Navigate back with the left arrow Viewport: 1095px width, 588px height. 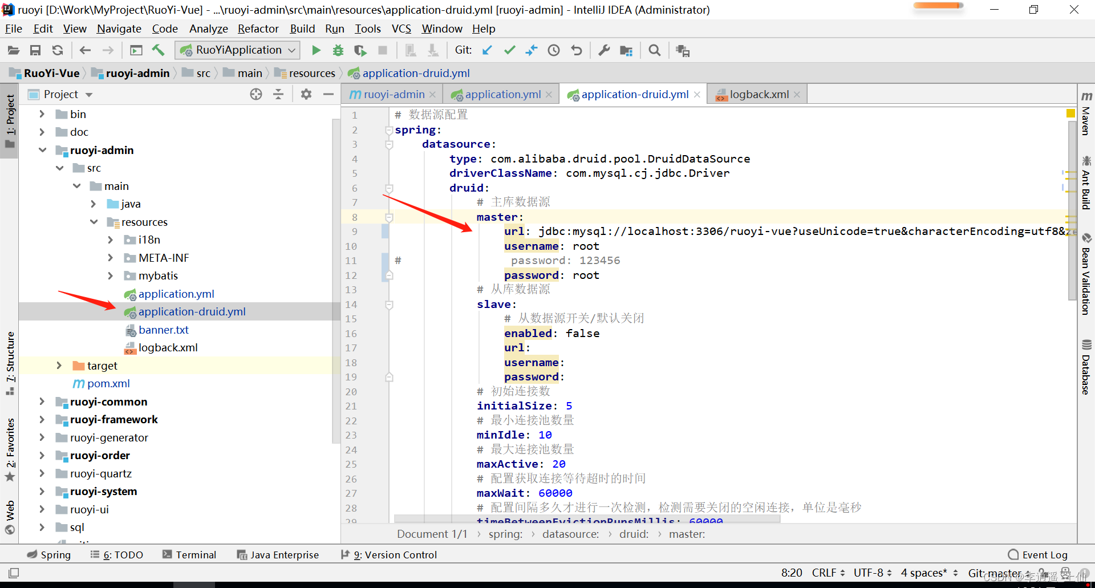tap(85, 51)
